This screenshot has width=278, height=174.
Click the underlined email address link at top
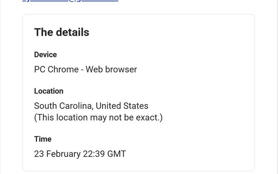69,1
